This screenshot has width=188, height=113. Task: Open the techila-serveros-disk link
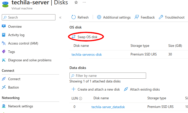87,54
